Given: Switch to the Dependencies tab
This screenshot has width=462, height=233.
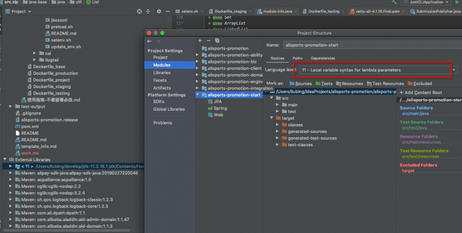Looking at the screenshot, I should pyautogui.click(x=323, y=58).
